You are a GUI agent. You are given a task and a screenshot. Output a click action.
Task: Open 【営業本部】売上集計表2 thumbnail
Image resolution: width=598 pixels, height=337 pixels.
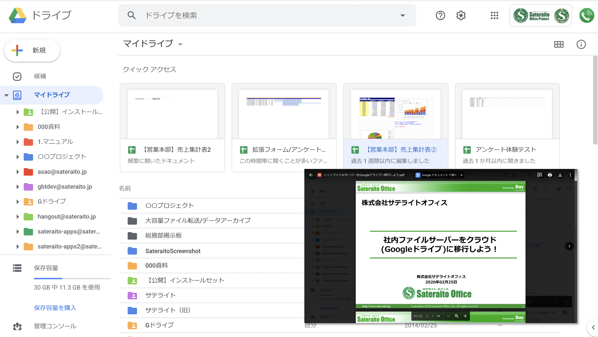pos(172,128)
